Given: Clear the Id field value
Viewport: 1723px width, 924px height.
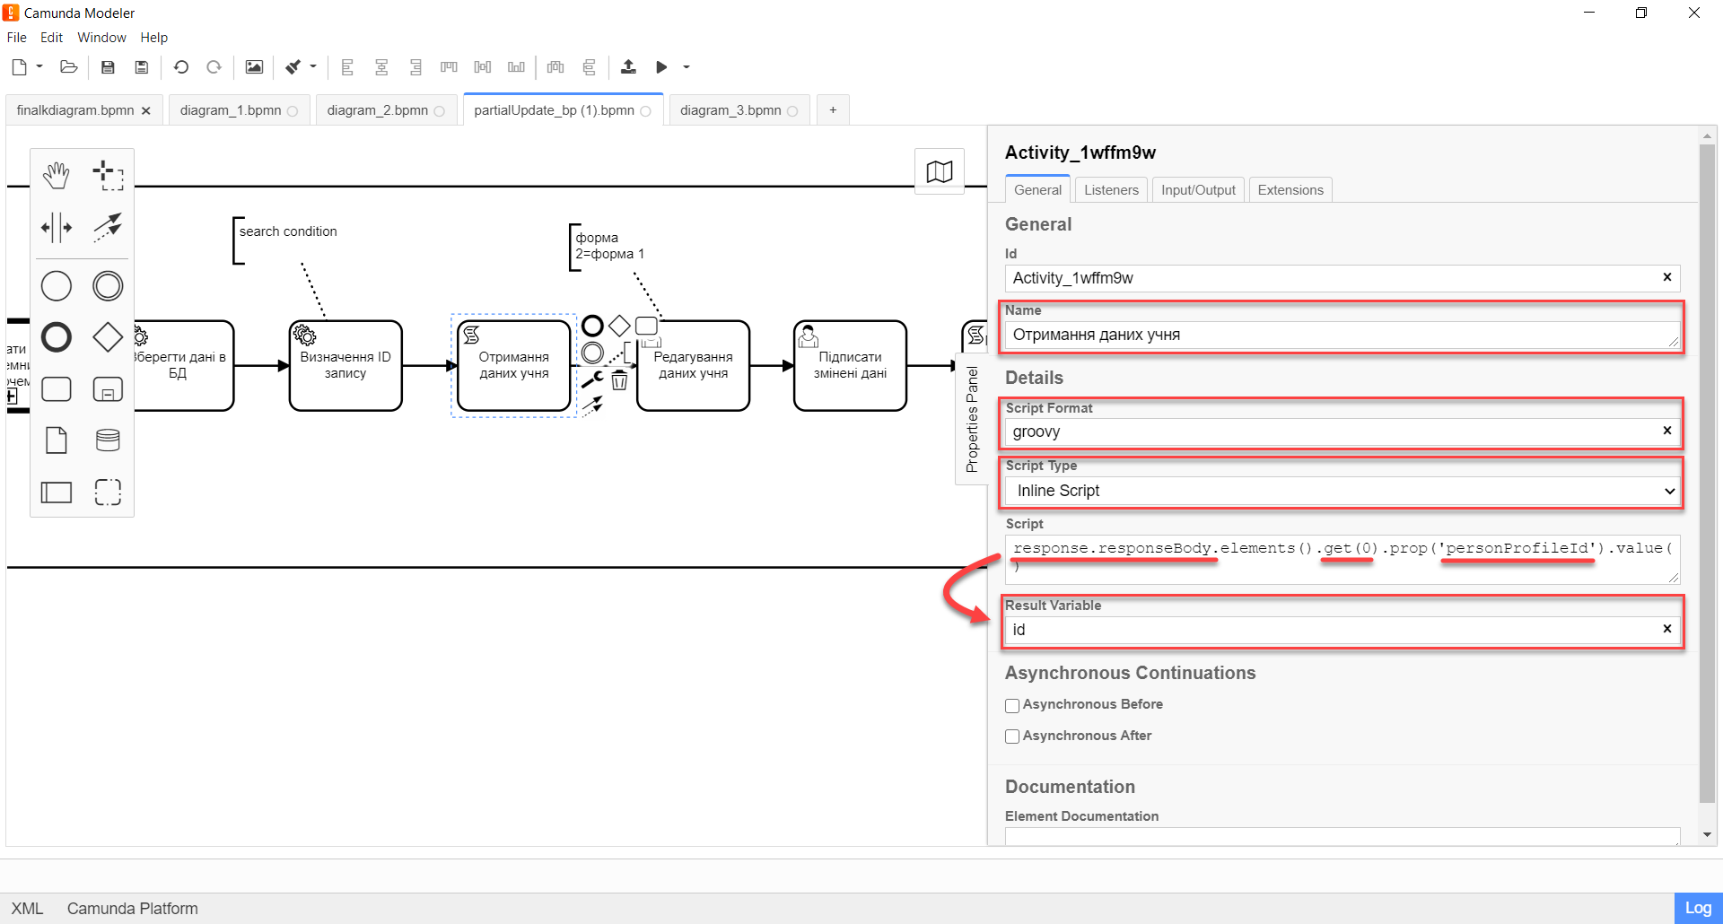Looking at the screenshot, I should tap(1667, 277).
